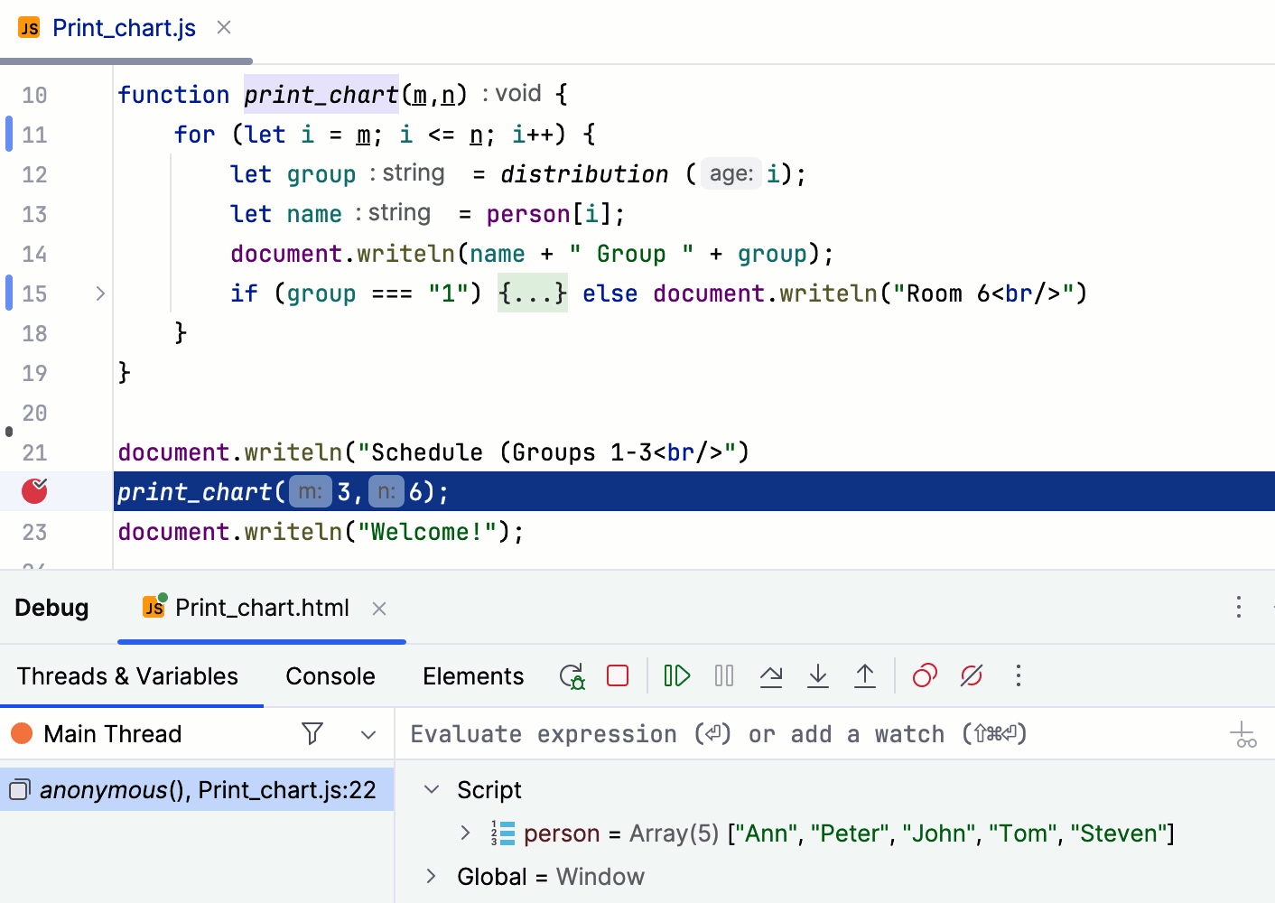Click the Rerun debug session icon
The width and height of the screenshot is (1275, 903).
pyautogui.click(x=572, y=675)
